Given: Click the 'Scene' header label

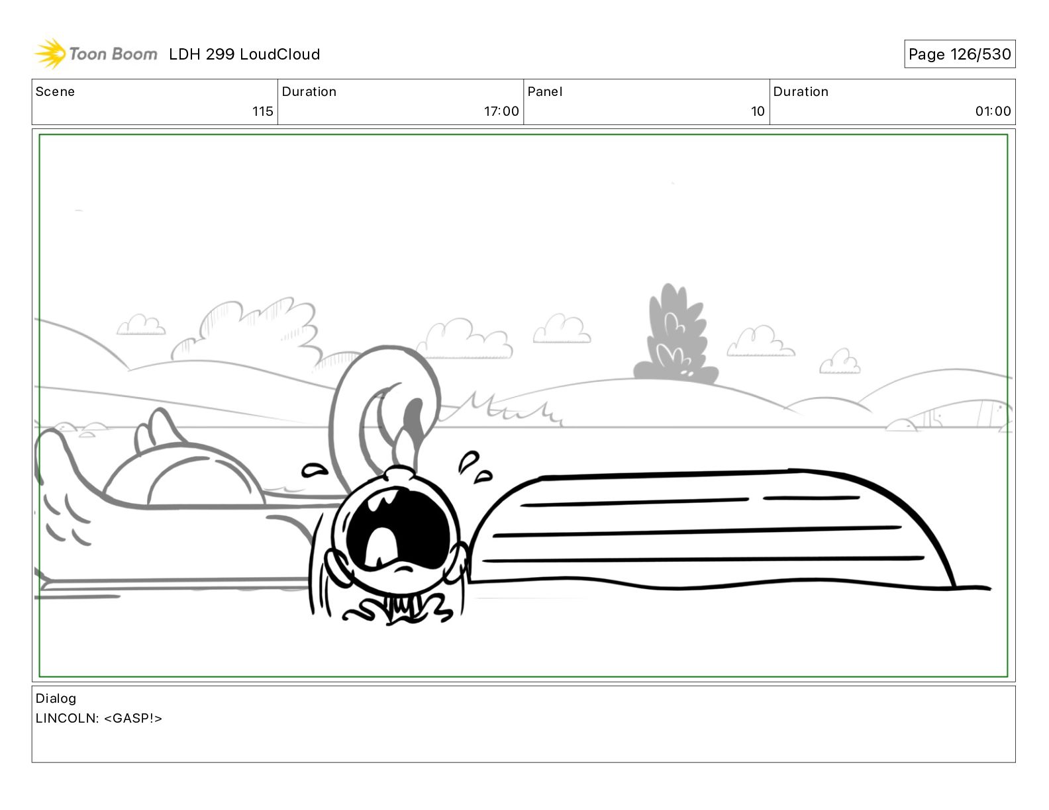Looking at the screenshot, I should coord(55,91).
